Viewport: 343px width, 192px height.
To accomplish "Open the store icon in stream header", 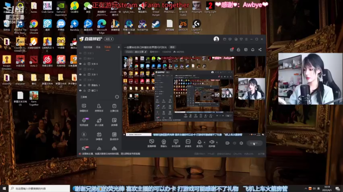I will point(246,49).
